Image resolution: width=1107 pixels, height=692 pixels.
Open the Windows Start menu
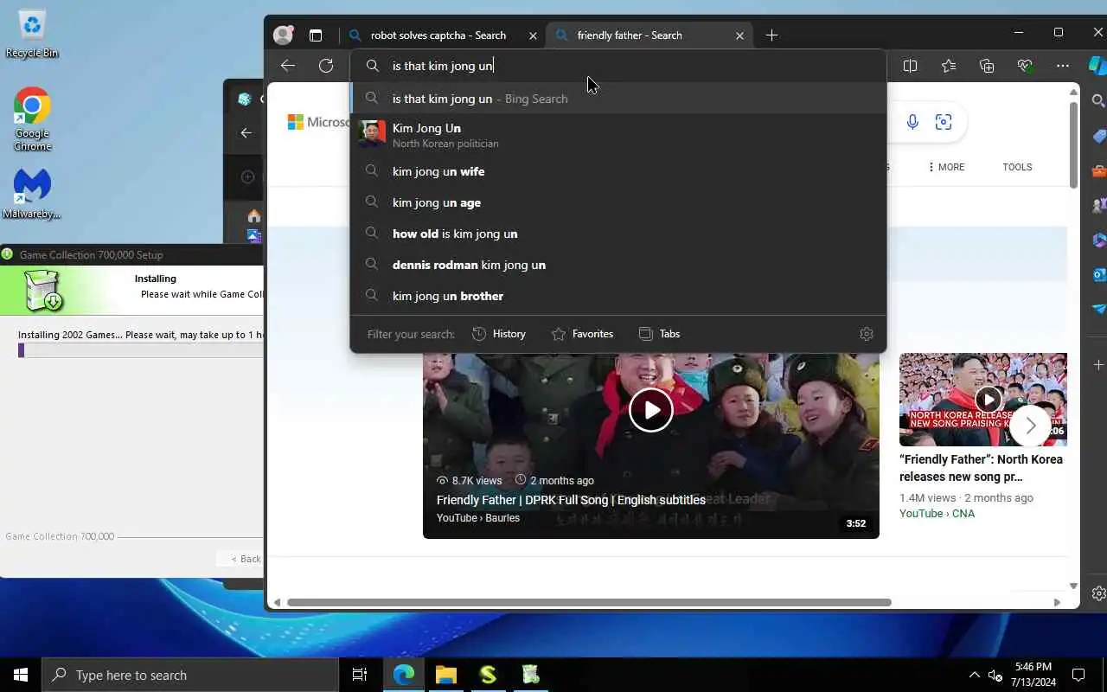click(21, 675)
